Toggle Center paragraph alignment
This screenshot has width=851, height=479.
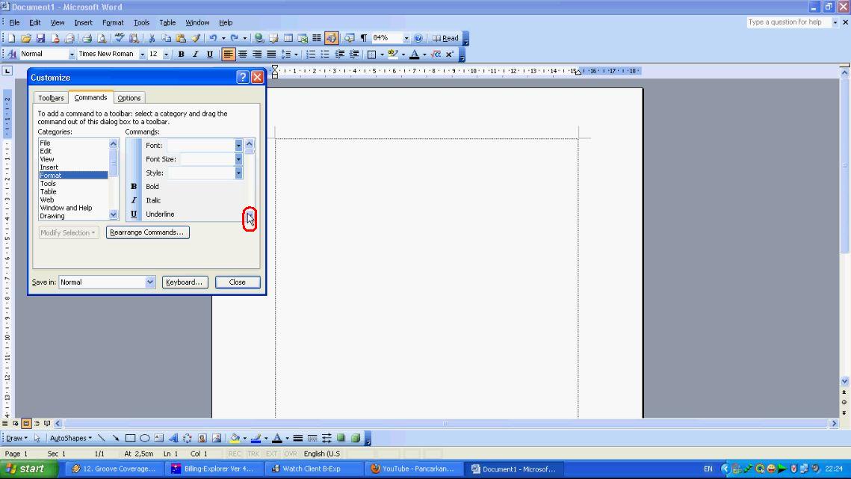(243, 54)
